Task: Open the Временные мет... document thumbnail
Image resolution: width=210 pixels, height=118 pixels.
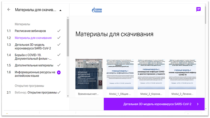Action: pos(89,74)
